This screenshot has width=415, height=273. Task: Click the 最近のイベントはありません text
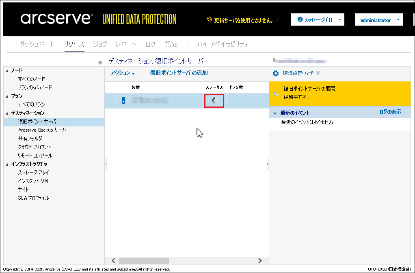307,122
